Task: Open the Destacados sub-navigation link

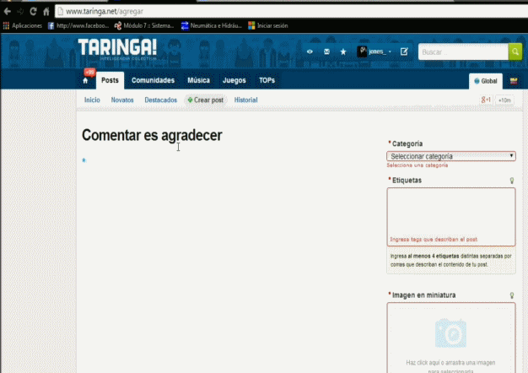Action: (x=160, y=100)
